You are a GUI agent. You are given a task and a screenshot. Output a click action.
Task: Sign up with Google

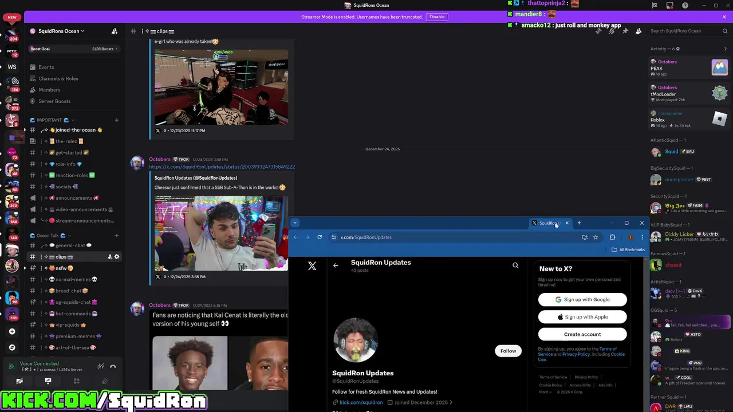coord(582,299)
